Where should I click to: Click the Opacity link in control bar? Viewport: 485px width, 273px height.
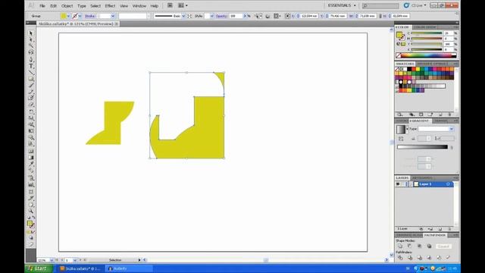[221, 16]
